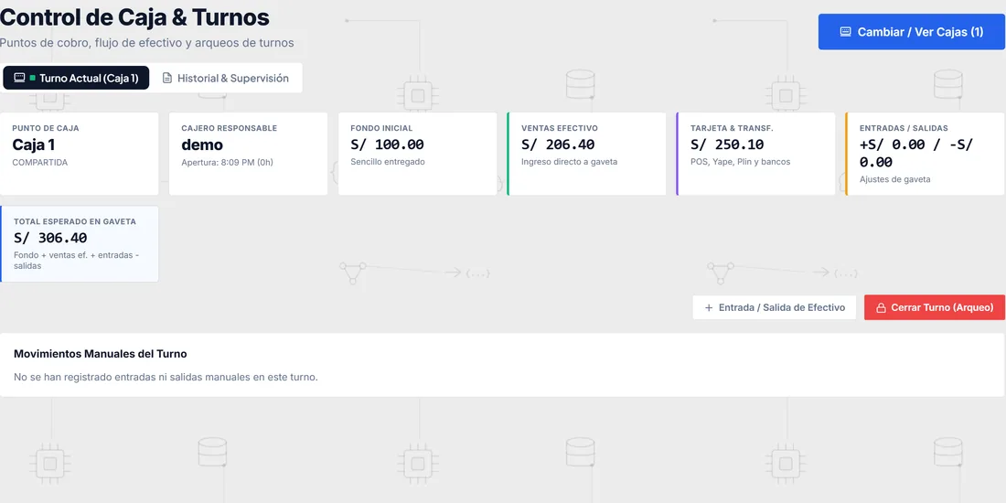Click the register icon in the Turno Actual tab
This screenshot has height=503, width=1006.
click(20, 78)
